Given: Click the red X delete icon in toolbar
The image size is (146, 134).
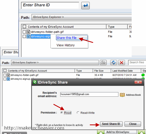Looking at the screenshot, I should 122,62.
